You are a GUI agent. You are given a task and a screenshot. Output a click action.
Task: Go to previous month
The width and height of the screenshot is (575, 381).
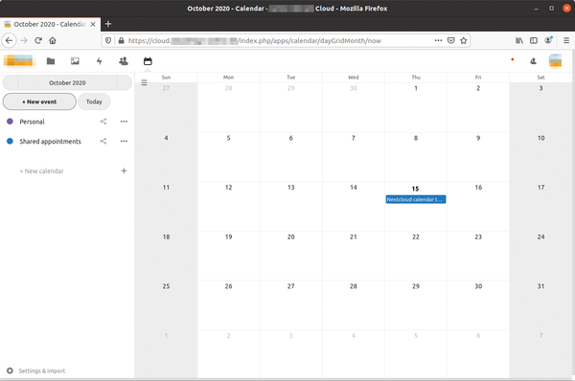(x=11, y=82)
